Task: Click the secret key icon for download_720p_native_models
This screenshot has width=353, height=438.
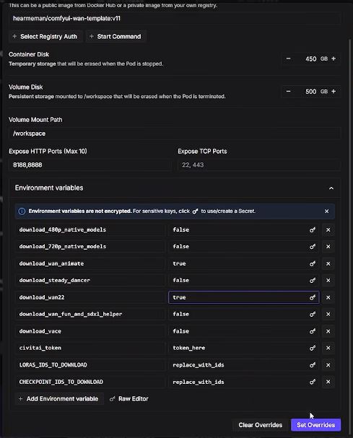Action: (312, 247)
